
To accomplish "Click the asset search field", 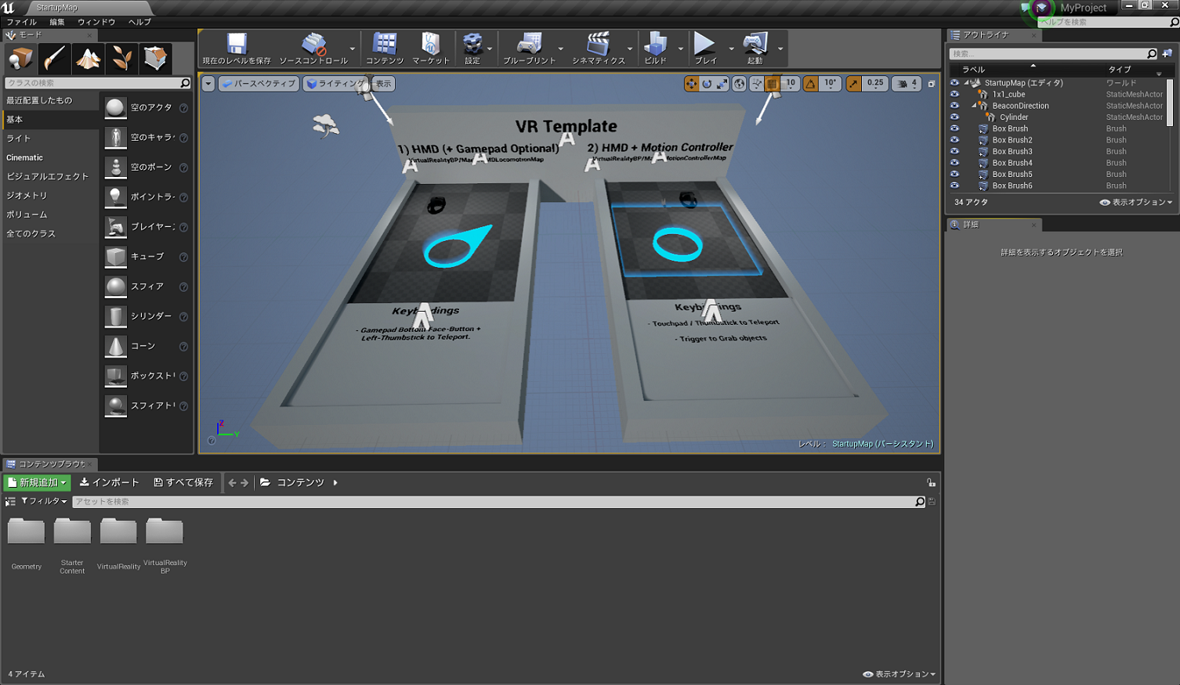I will pos(499,502).
